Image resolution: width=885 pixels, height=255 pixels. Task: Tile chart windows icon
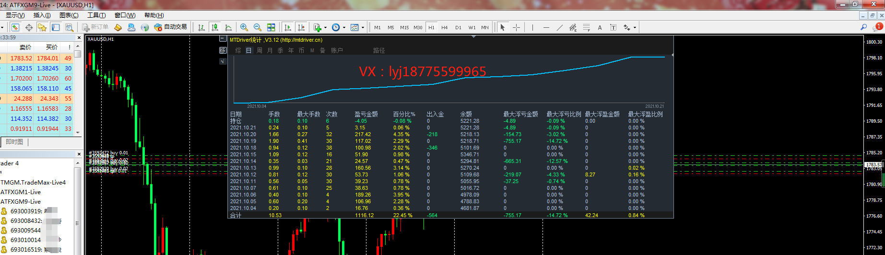coord(271,27)
